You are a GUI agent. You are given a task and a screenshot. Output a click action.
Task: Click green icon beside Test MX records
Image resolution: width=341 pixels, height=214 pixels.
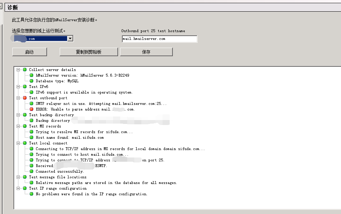click(x=25, y=126)
